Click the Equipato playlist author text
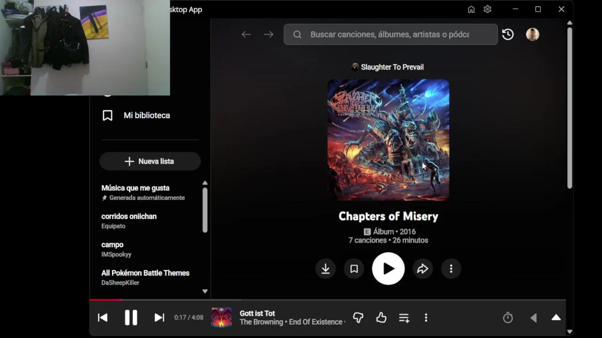Screen dimensions: 602x338 113,226
